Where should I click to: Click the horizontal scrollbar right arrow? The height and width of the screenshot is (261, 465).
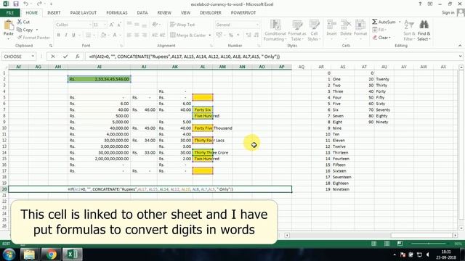point(455,235)
